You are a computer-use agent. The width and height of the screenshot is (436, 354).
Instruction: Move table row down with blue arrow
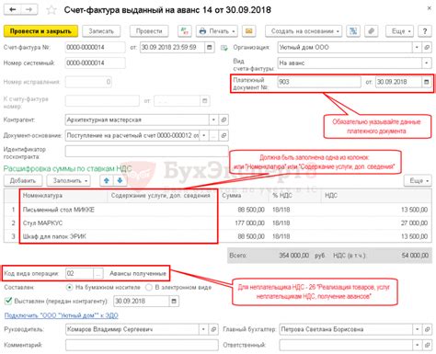[x=120, y=180]
